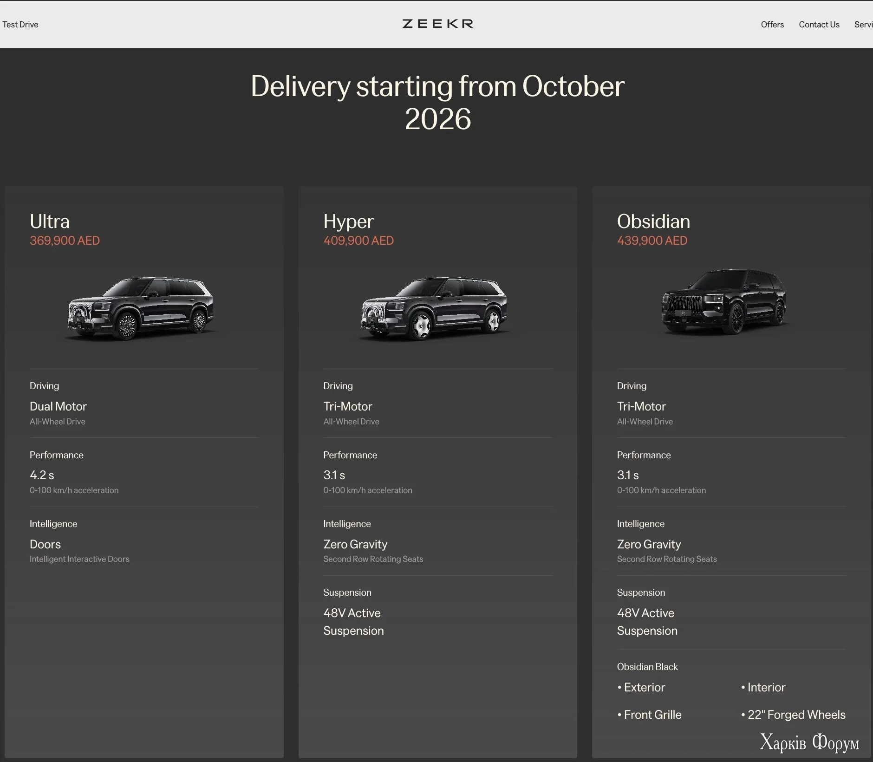This screenshot has height=762, width=873.
Task: Click Second Row Rotating Seats on Hyper card
Action: (x=373, y=559)
